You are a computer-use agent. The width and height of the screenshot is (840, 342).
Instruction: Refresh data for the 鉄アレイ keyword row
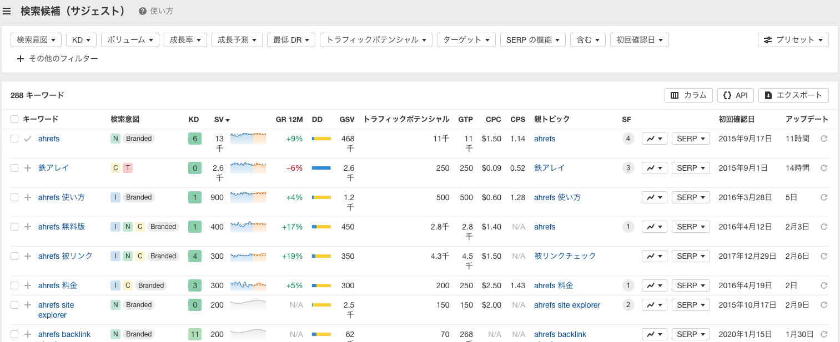point(823,167)
